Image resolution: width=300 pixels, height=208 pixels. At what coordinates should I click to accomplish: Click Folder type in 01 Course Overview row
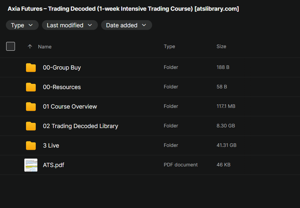(x=171, y=106)
